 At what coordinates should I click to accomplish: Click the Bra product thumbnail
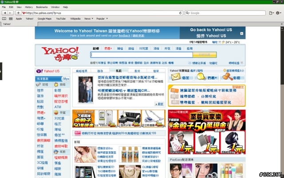pyautogui.click(x=85, y=154)
